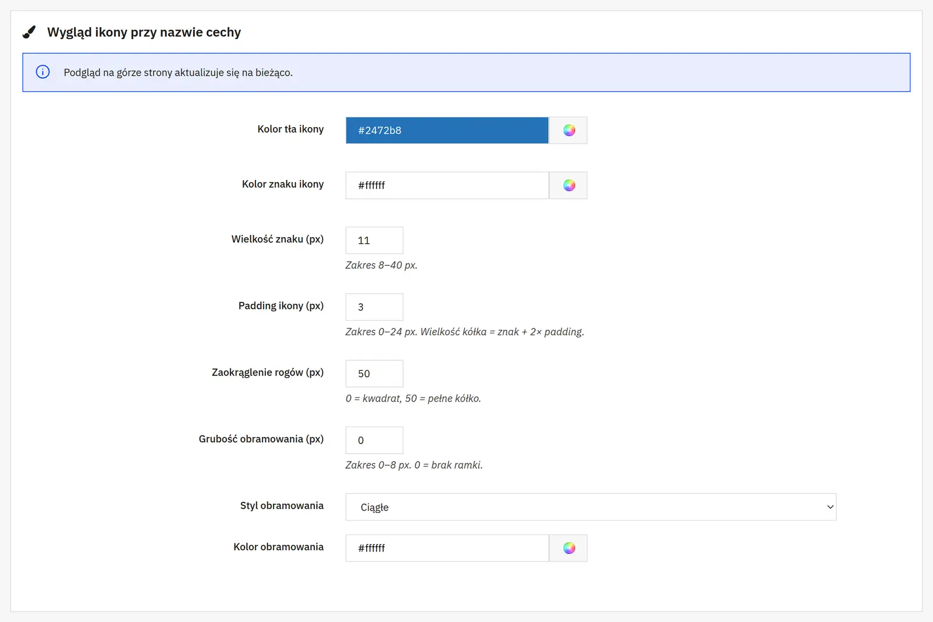Click the 'Zaokrąglenie rogów (px)' label

tap(268, 373)
